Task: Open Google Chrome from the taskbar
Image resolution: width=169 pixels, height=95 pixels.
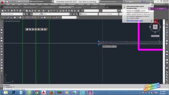Action: tap(36, 92)
